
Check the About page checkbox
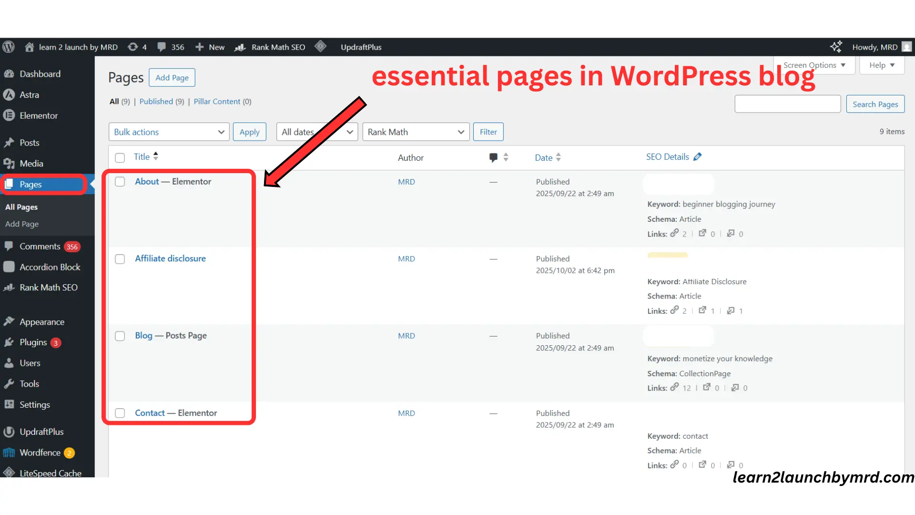pos(120,182)
